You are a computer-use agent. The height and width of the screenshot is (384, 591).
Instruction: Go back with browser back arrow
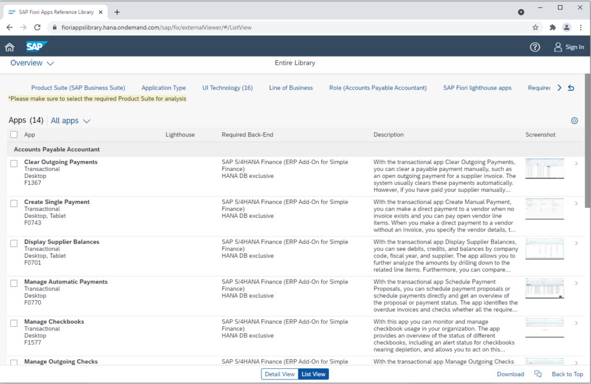pos(9,27)
